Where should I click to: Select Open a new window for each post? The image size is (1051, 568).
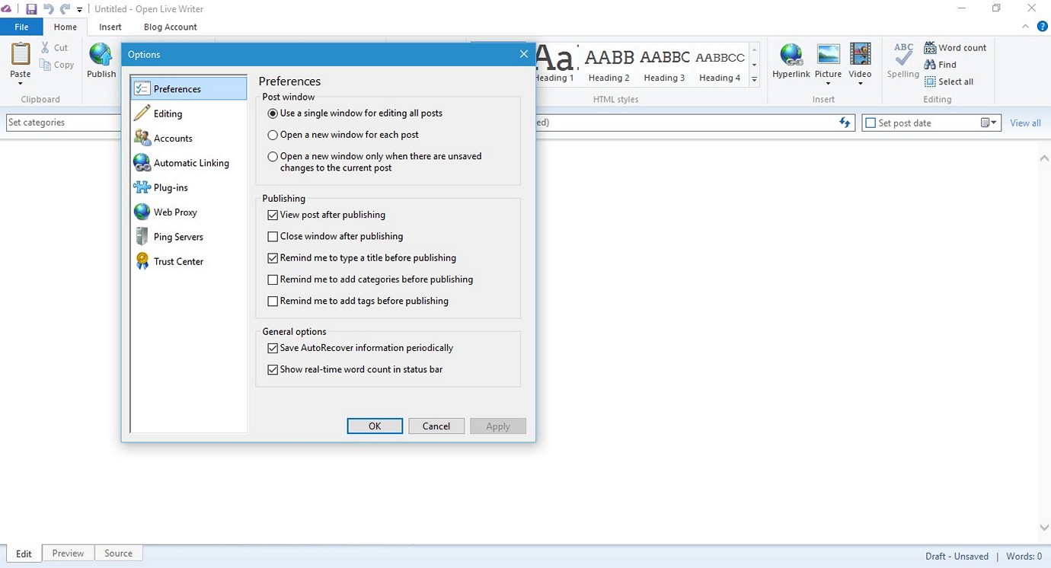click(273, 135)
